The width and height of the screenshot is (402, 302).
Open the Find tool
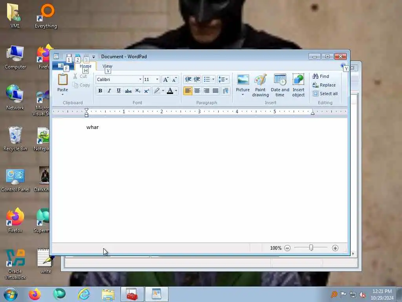[x=321, y=76]
